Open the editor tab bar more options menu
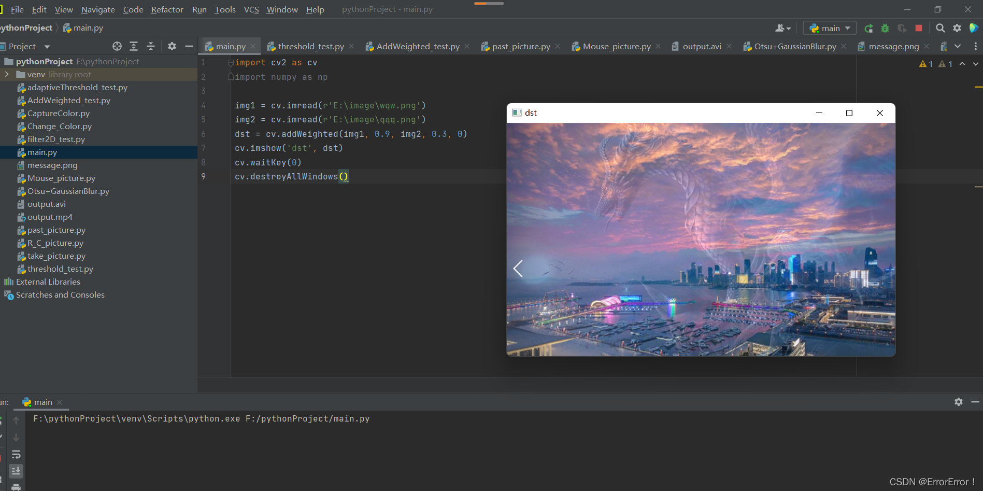The width and height of the screenshot is (983, 491). 976,46
